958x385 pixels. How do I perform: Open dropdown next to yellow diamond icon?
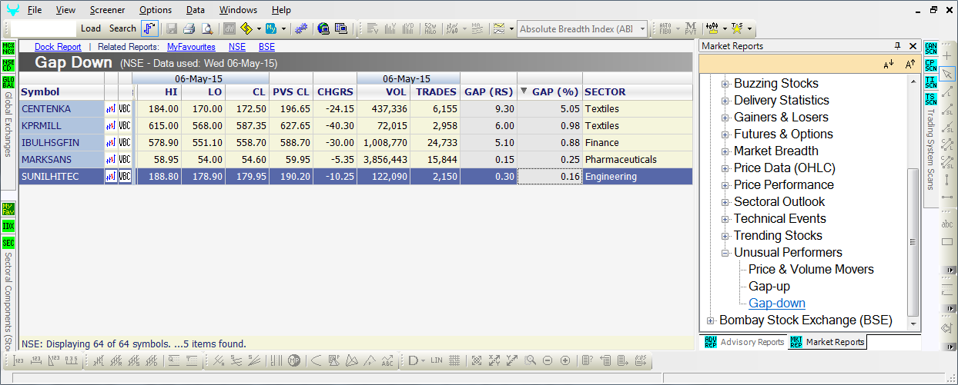(x=258, y=29)
